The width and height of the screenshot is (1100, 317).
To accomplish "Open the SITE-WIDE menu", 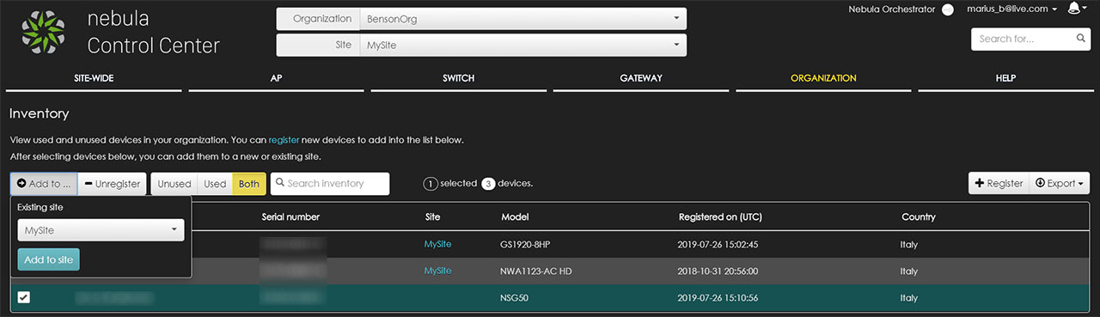I will pos(94,78).
